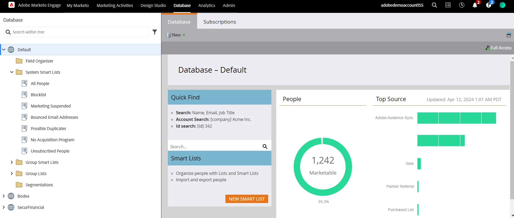Viewport: 514px width, 218px height.
Task: Open the notifications bell
Action: (475, 5)
